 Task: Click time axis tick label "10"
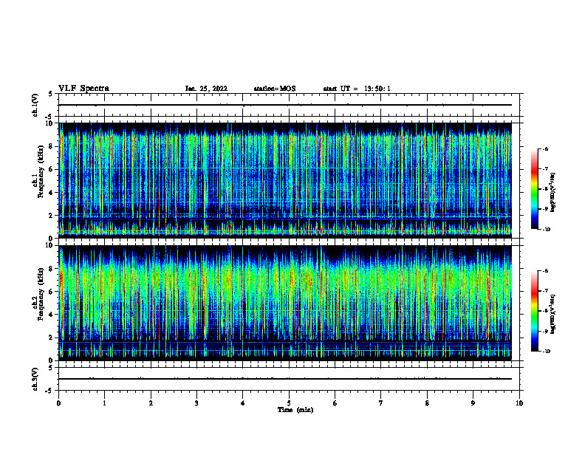click(519, 403)
